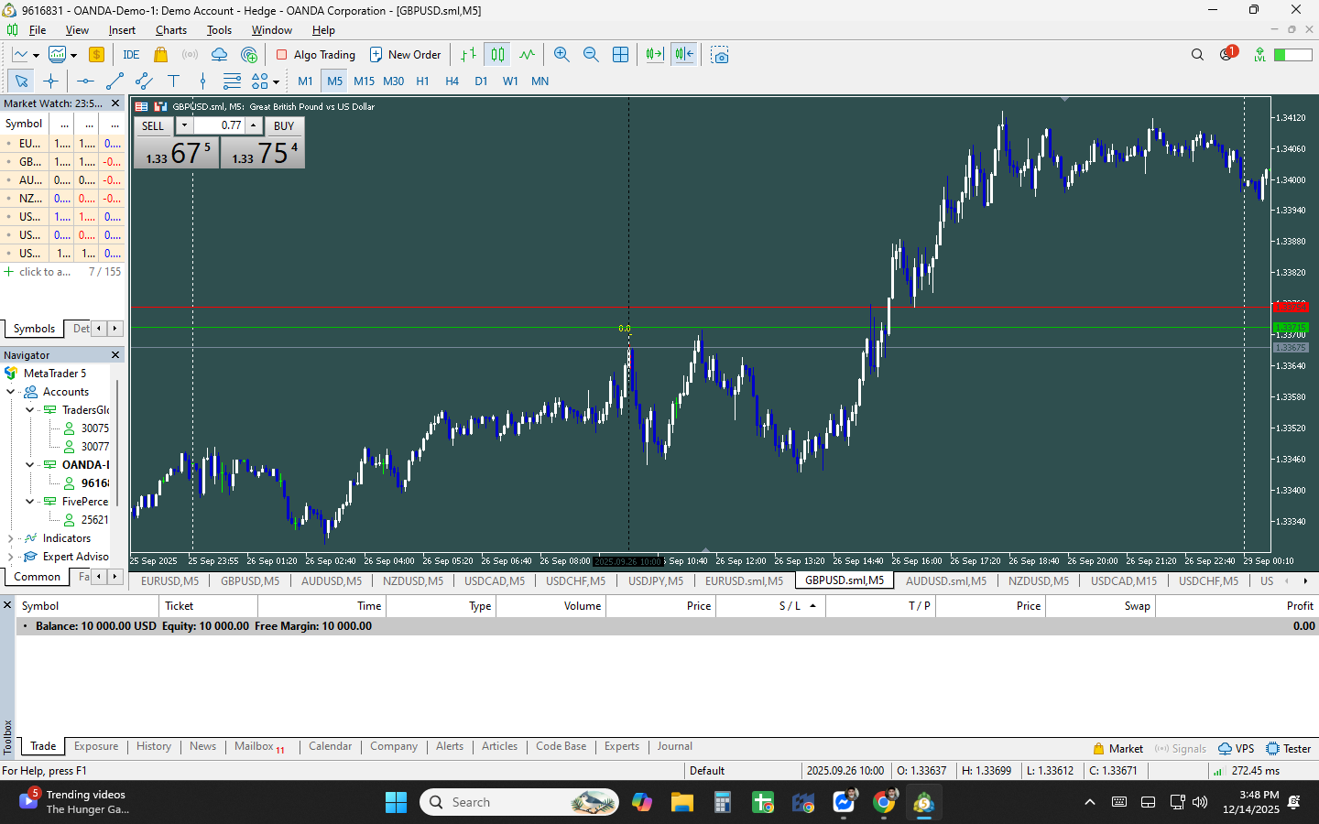
Task: Zoom in on the chart
Action: pyautogui.click(x=561, y=55)
